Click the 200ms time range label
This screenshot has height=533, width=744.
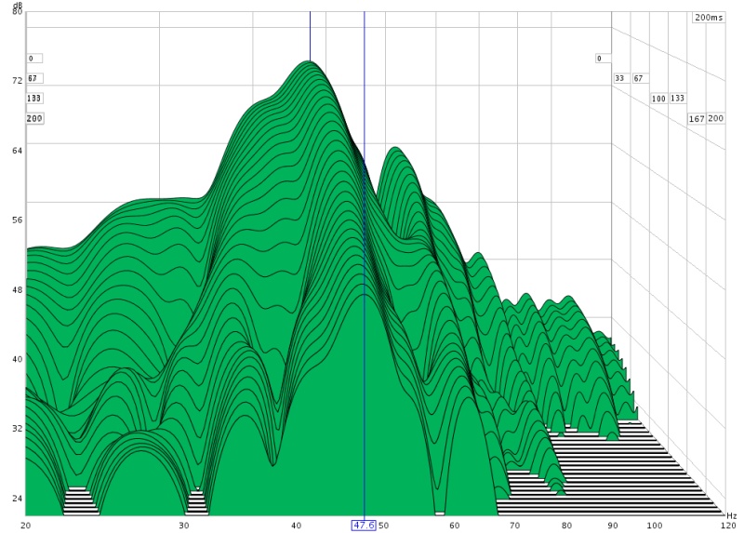tap(709, 18)
